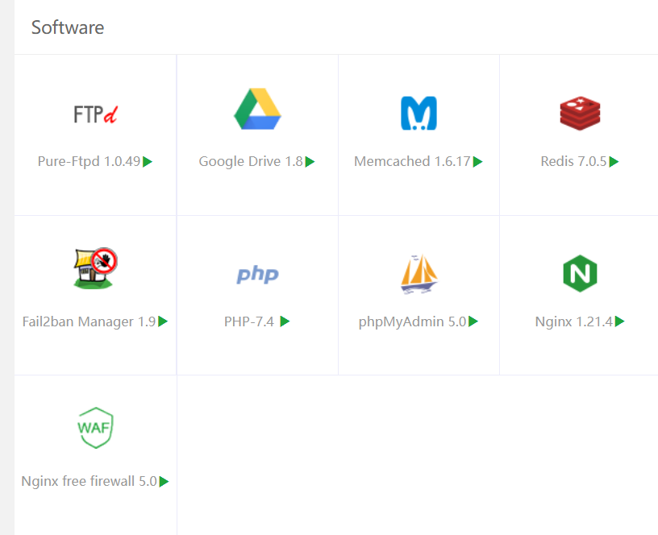Click the Fail2ban Manager house icon

(x=95, y=268)
